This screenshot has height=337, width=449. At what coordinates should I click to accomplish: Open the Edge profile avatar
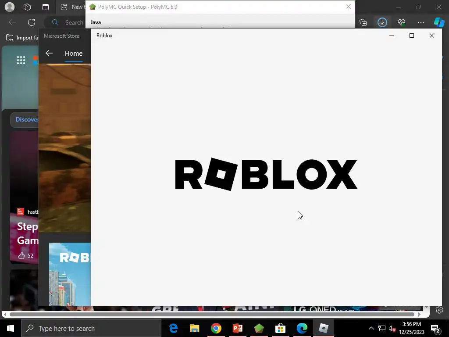(x=10, y=7)
